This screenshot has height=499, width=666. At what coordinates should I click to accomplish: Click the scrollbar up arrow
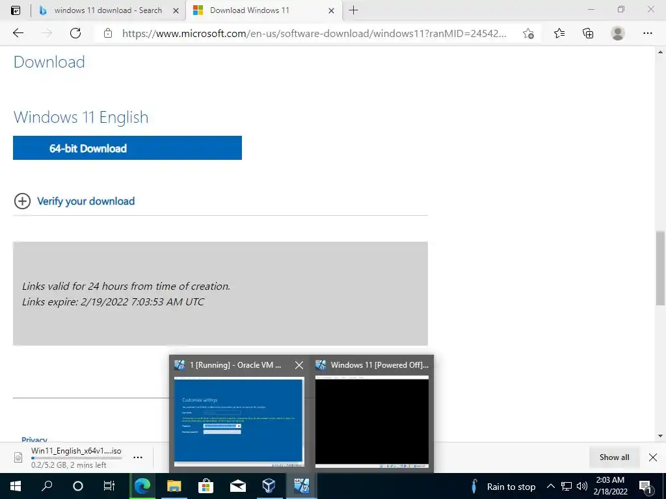tap(660, 52)
